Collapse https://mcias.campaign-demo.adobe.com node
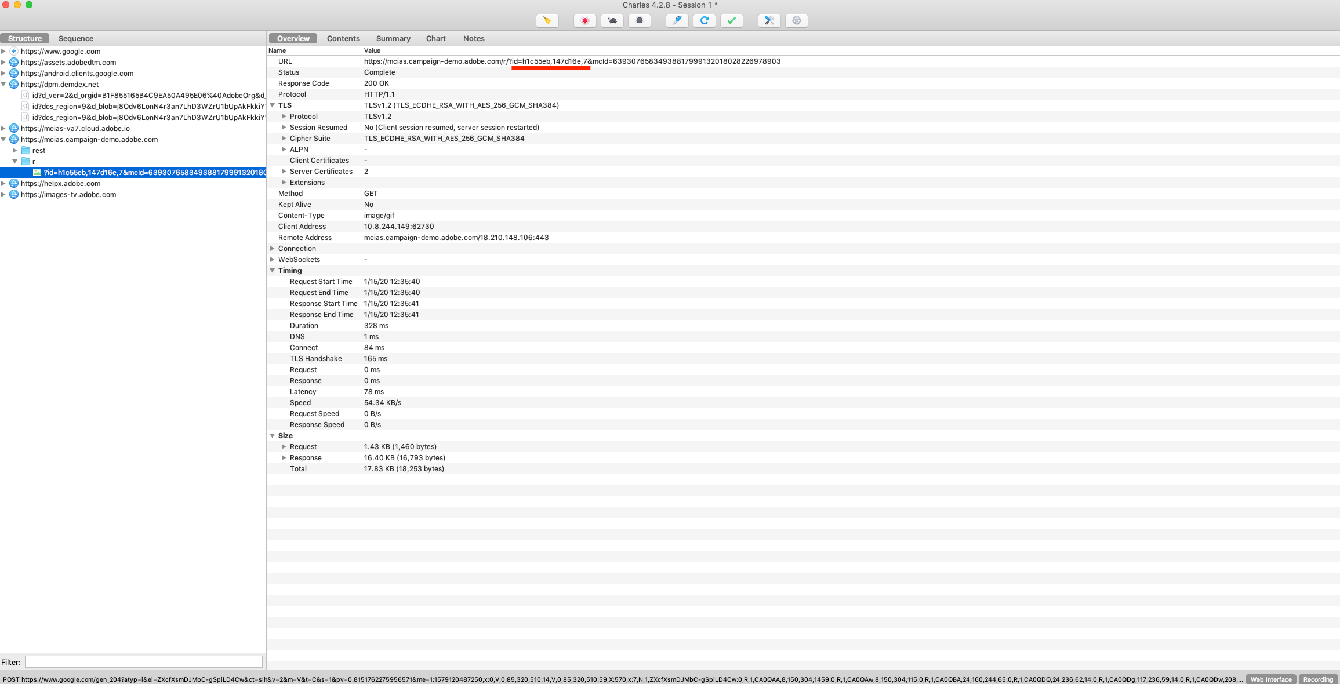Viewport: 1340px width, 684px height. tap(3, 139)
